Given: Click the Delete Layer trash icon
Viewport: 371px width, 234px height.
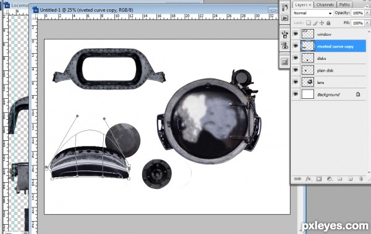Looking at the screenshot, I should (x=361, y=179).
